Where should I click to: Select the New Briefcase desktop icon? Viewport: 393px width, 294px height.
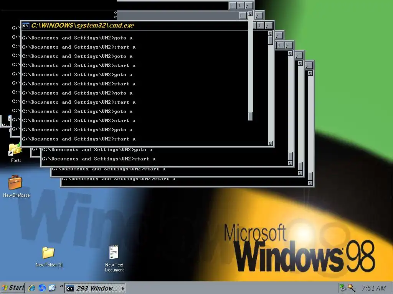coord(16,186)
